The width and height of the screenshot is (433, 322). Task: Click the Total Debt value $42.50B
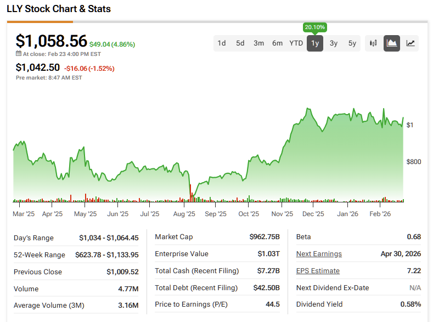(267, 288)
